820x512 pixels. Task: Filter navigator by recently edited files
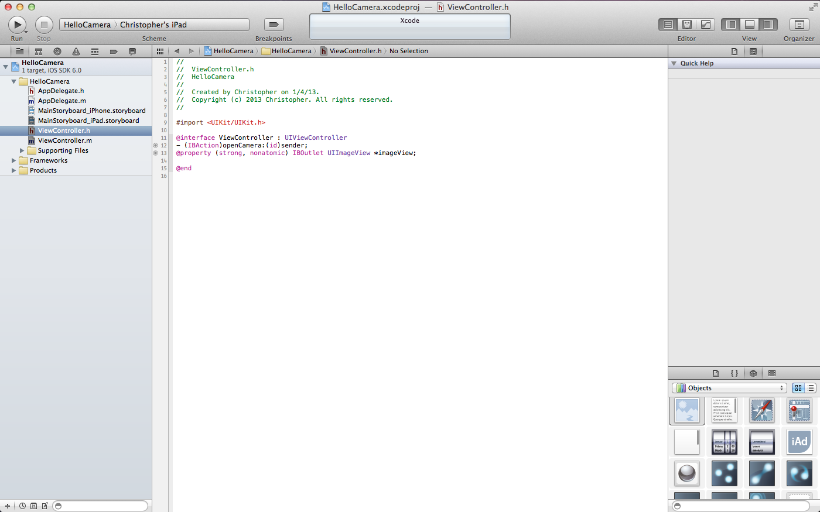click(x=22, y=506)
